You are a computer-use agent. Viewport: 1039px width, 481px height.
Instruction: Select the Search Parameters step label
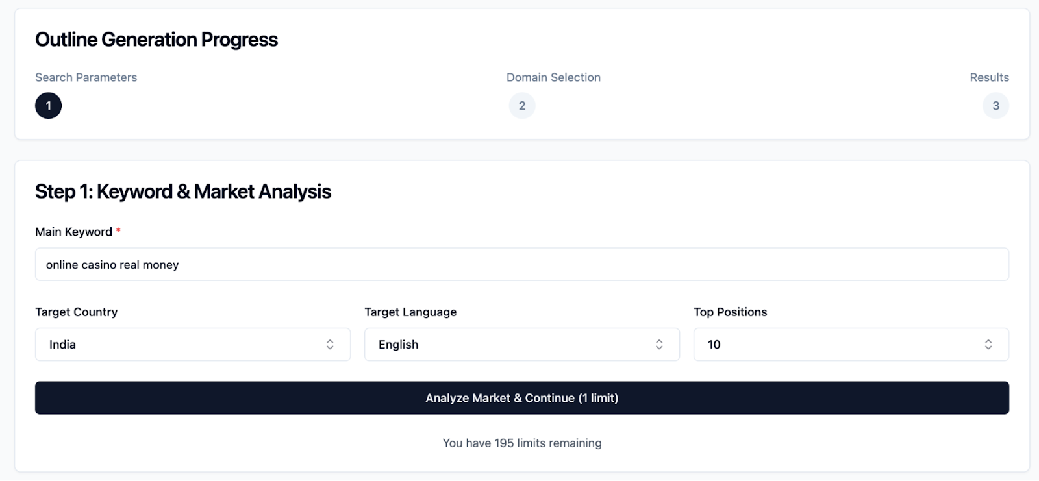[x=86, y=77]
